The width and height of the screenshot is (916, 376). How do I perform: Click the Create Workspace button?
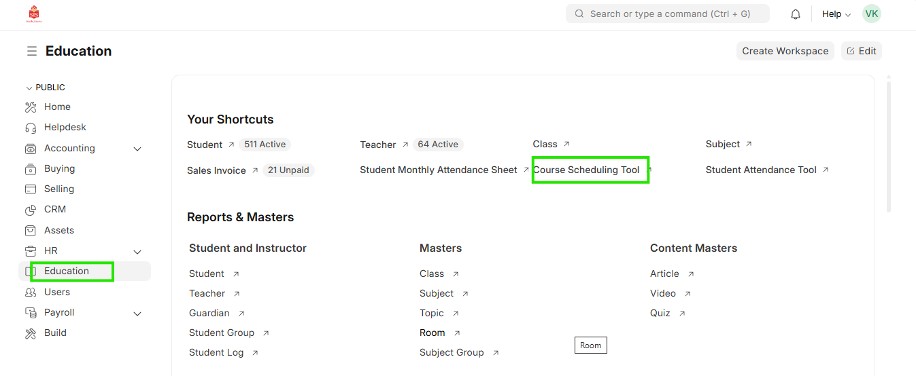pos(785,51)
